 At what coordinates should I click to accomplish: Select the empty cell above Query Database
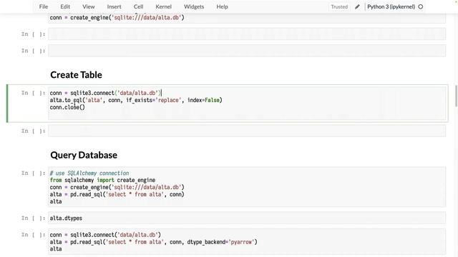(247, 131)
